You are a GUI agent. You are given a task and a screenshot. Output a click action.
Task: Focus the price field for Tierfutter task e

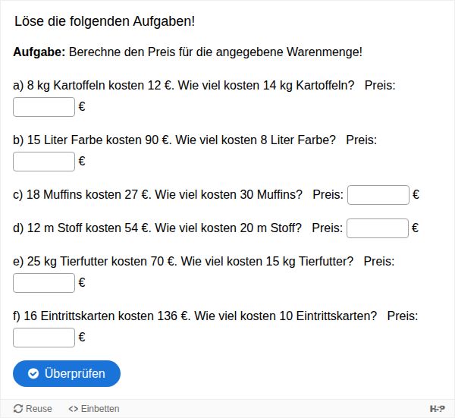point(44,283)
